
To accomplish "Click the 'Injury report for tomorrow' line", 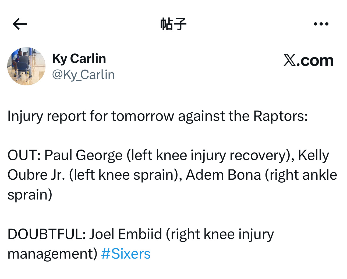I will pos(89,116).
